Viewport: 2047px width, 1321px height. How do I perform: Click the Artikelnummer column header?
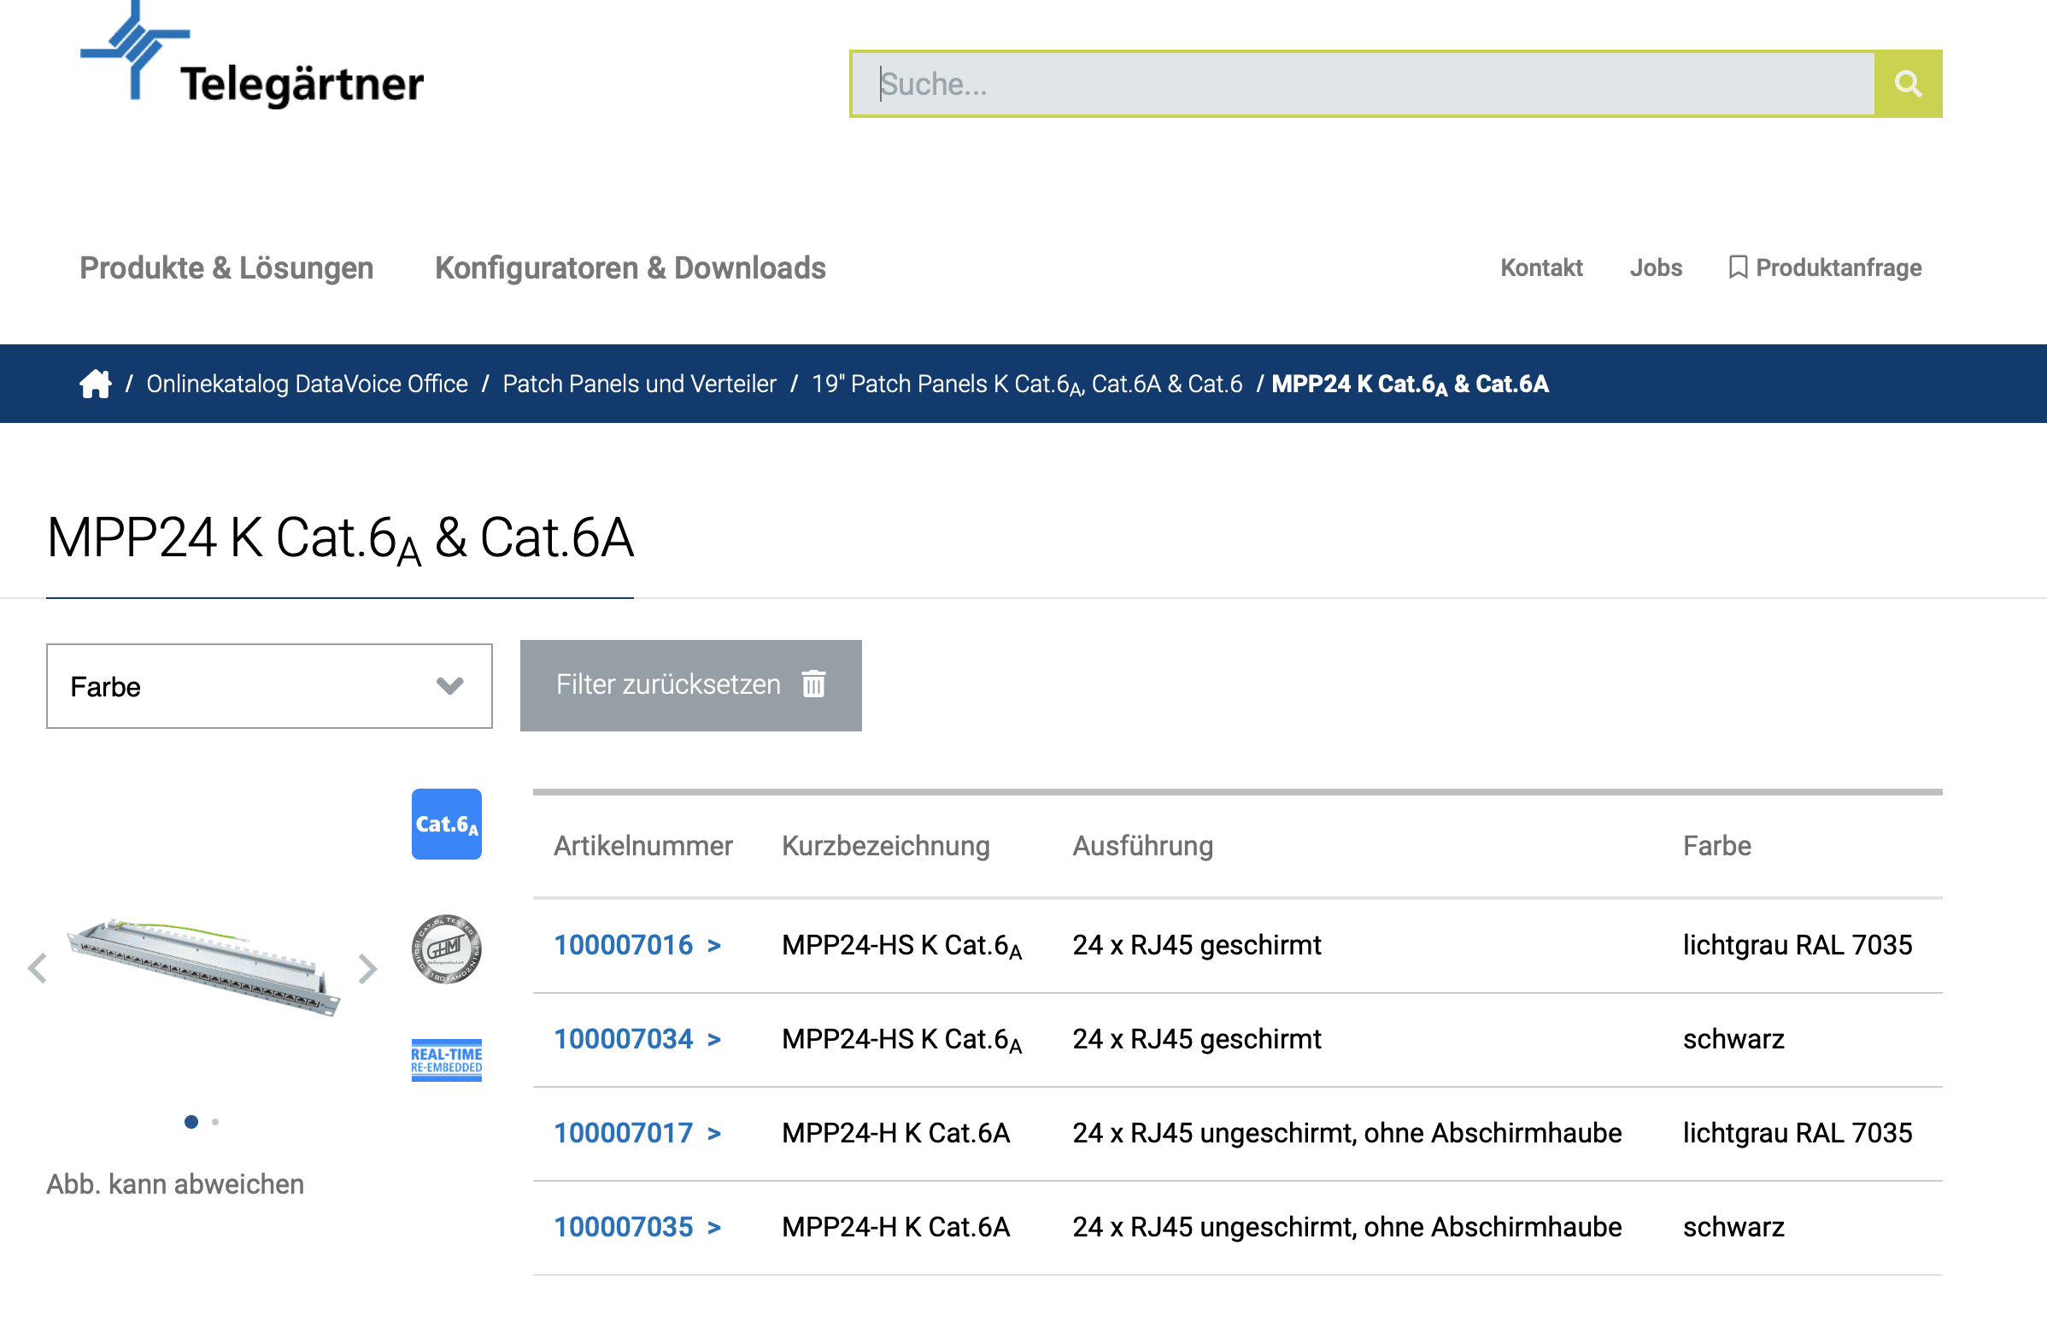(x=643, y=846)
